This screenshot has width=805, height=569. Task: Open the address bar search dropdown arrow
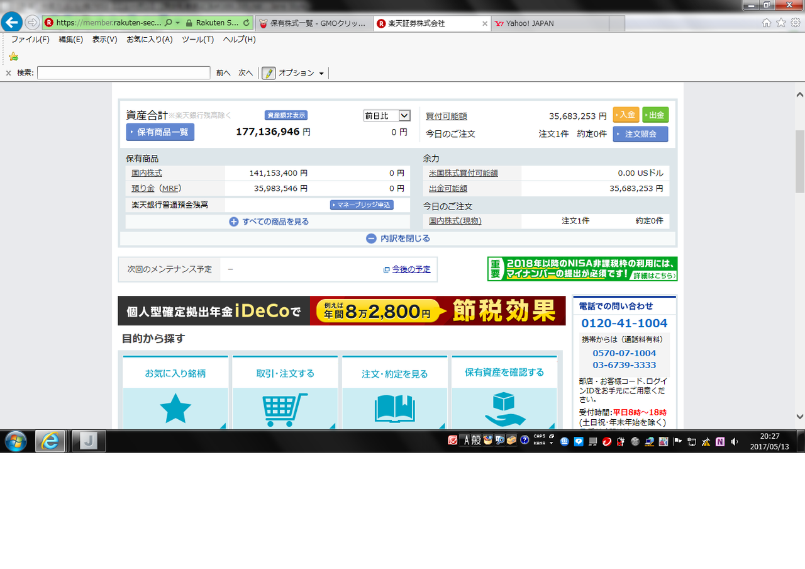click(178, 23)
